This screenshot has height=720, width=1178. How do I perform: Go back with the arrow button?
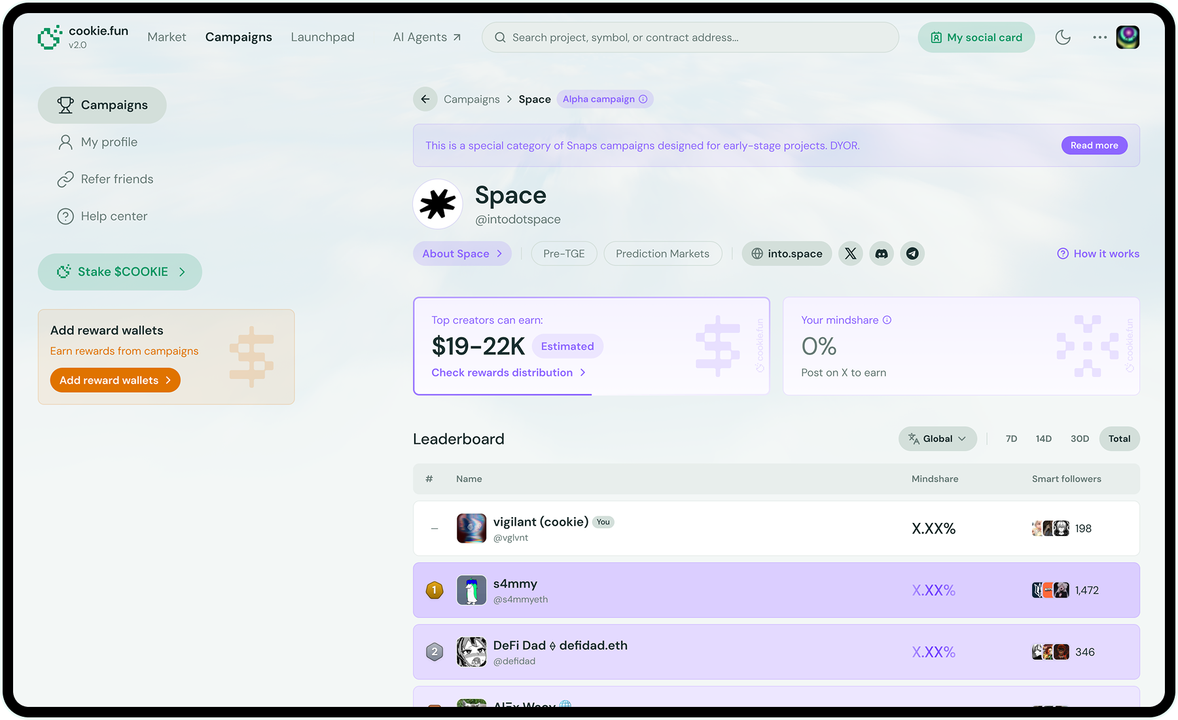pos(425,99)
